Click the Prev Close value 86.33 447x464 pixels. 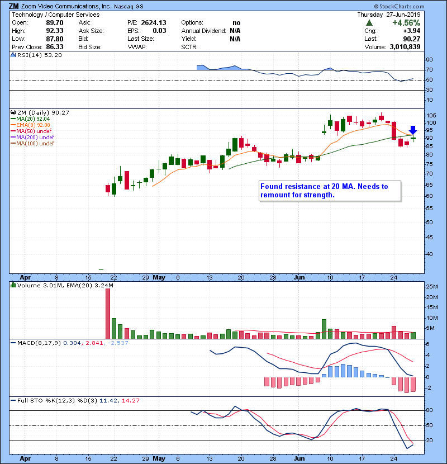tap(55, 47)
